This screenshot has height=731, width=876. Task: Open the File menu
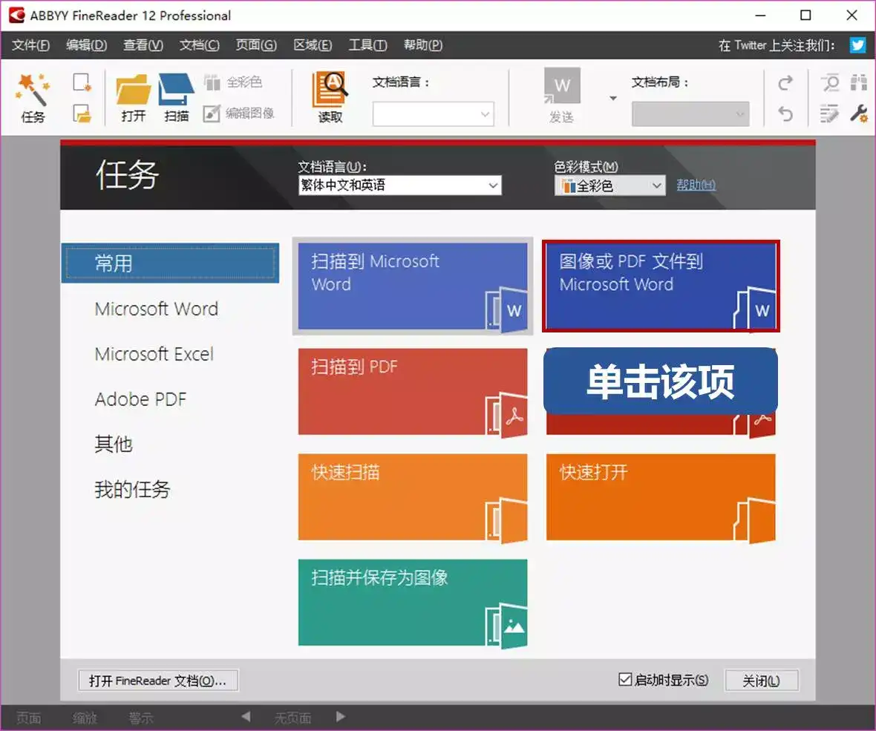30,45
